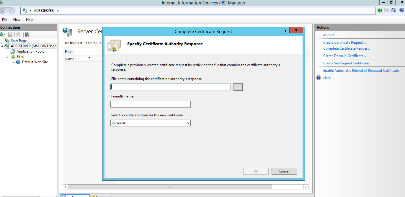The width and height of the screenshot is (405, 197).
Task: Click Complete Certificate Request... in Actions
Action: coord(347,48)
